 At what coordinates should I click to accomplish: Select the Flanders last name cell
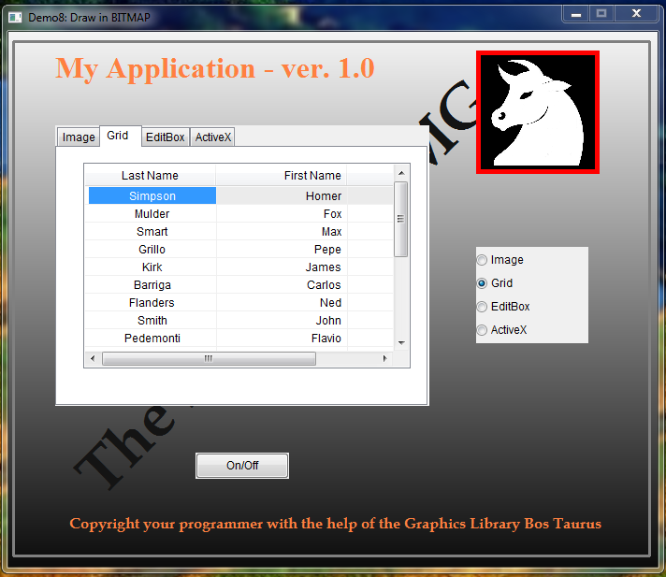[152, 303]
